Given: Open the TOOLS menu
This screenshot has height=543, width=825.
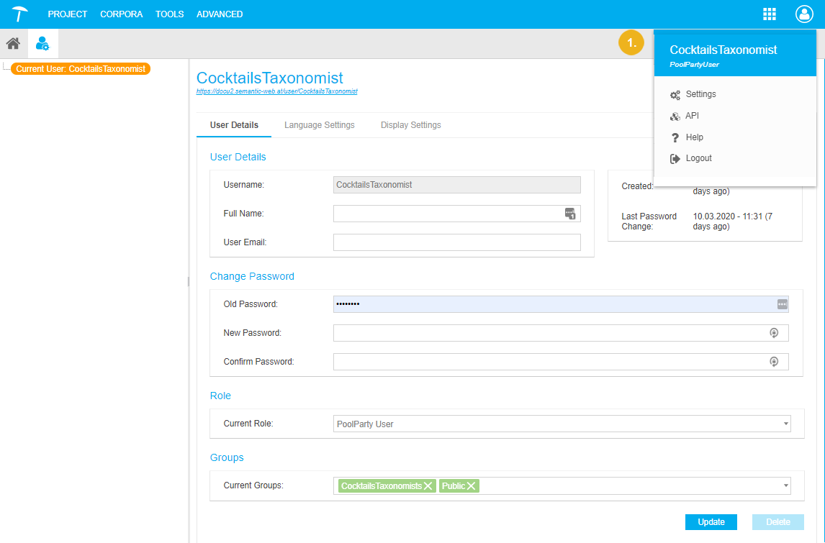Looking at the screenshot, I should point(169,14).
